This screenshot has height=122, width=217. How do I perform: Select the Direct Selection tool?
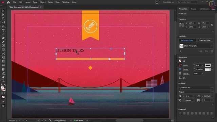(3, 15)
